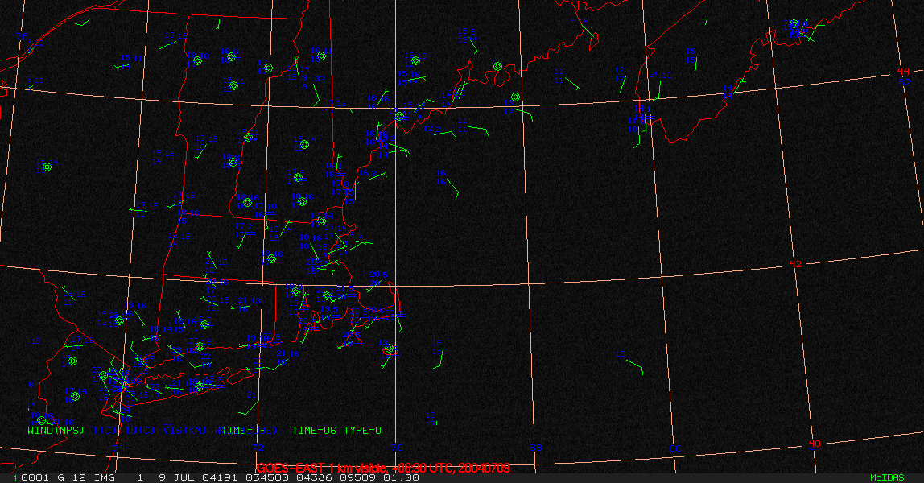
Task: Click the blue longitude label 68
Action: [x=536, y=448]
